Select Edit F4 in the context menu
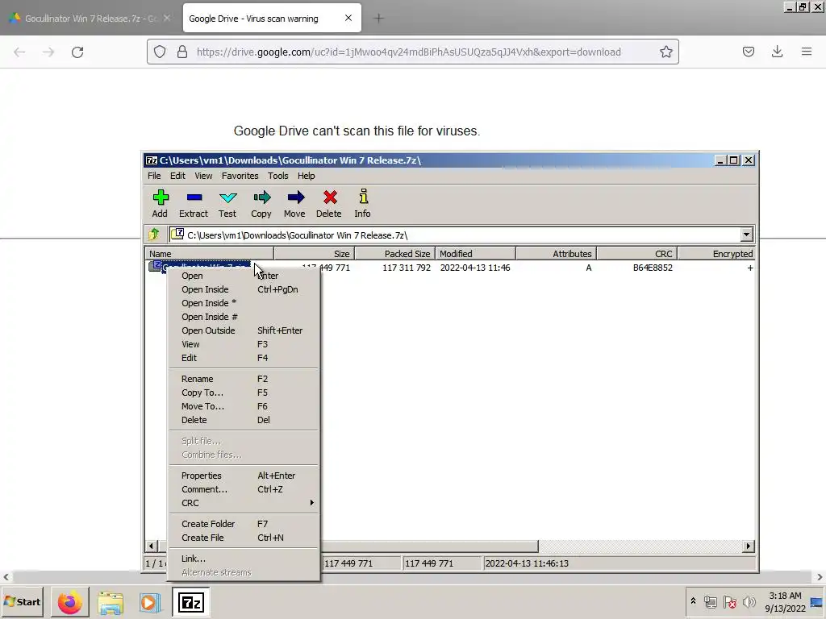This screenshot has height=619, width=826. click(244, 357)
